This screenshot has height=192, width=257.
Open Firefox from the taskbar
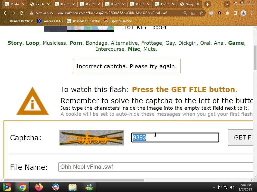39,187
